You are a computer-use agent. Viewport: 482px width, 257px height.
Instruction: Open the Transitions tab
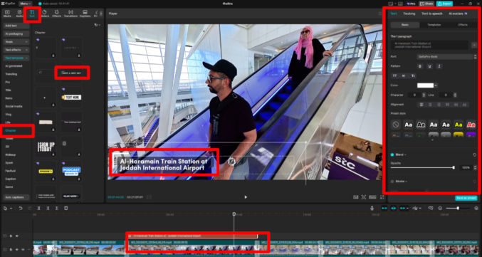coord(70,14)
